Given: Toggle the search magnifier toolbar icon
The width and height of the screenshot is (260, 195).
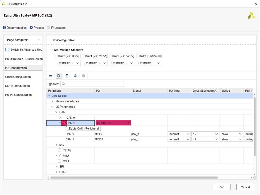Looking at the screenshot, I should coord(59,76).
